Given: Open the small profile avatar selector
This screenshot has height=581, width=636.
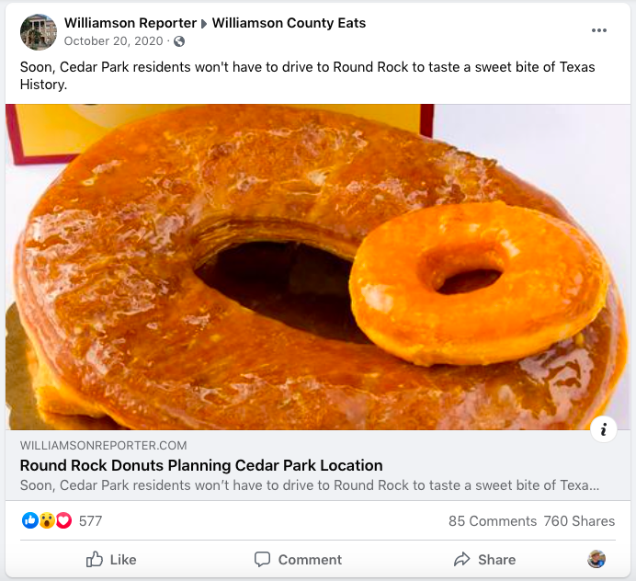Looking at the screenshot, I should 596,559.
